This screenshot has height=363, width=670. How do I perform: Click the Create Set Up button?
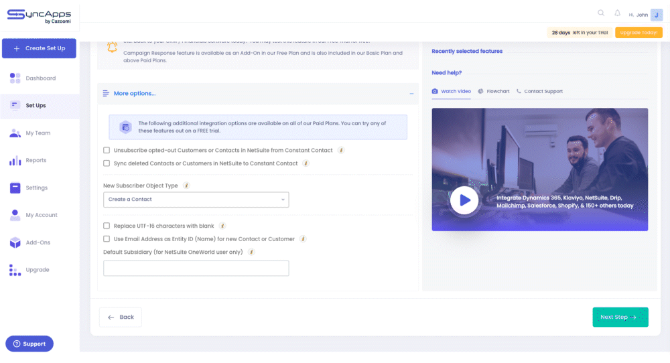[39, 48]
